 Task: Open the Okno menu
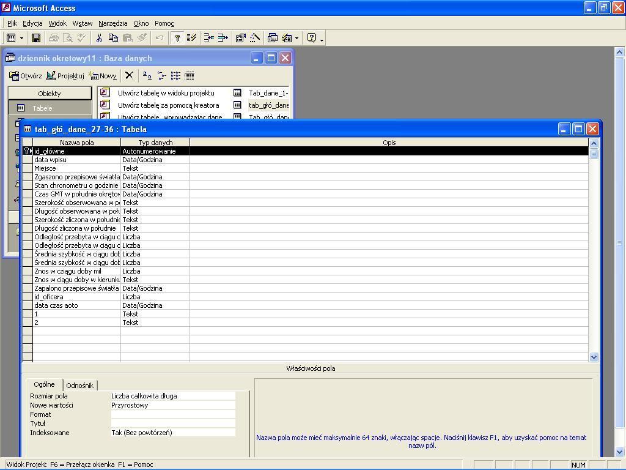141,23
